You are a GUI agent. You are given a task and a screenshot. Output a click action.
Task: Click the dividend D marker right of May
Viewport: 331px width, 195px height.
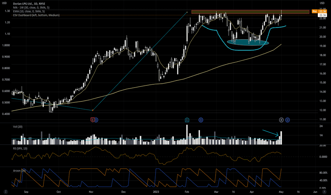pyautogui.click(x=287, y=120)
